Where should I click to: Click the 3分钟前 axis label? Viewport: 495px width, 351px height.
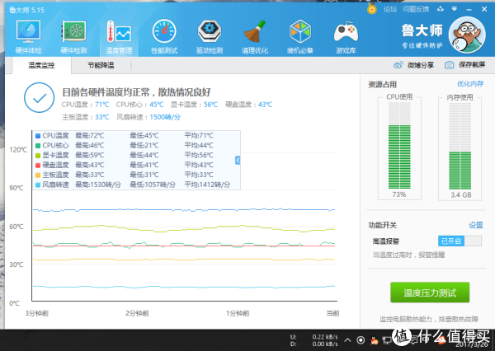[x=37, y=313]
